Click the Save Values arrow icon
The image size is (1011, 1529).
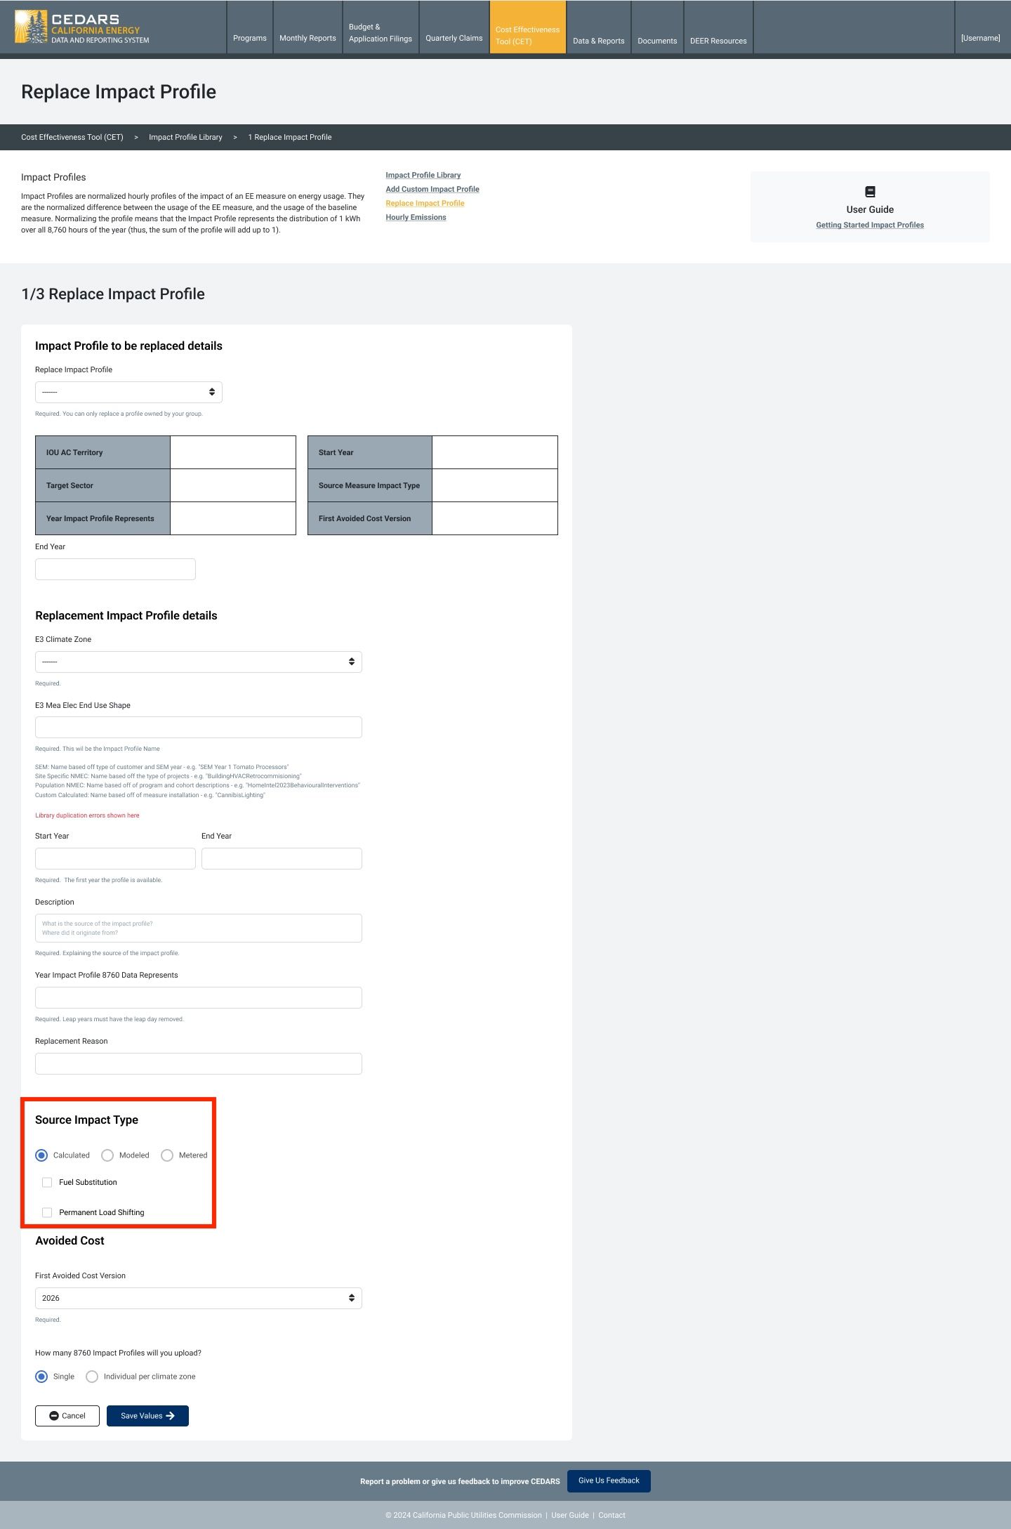click(x=170, y=1416)
